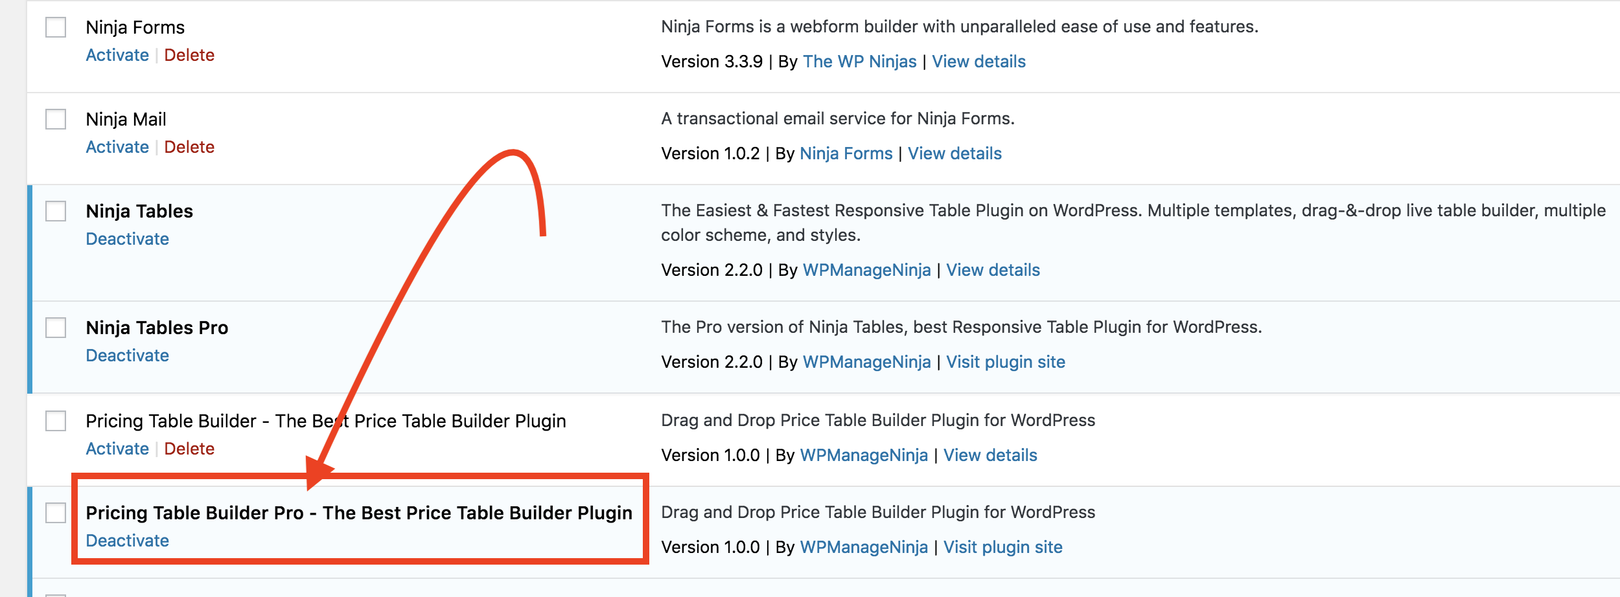Toggle the Ninja Tables Pro checkbox
This screenshot has height=597, width=1620.
[56, 328]
